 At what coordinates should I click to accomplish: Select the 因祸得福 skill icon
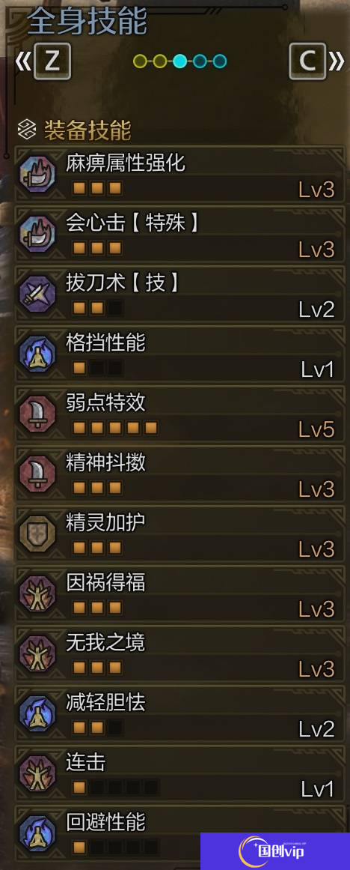[x=37, y=593]
